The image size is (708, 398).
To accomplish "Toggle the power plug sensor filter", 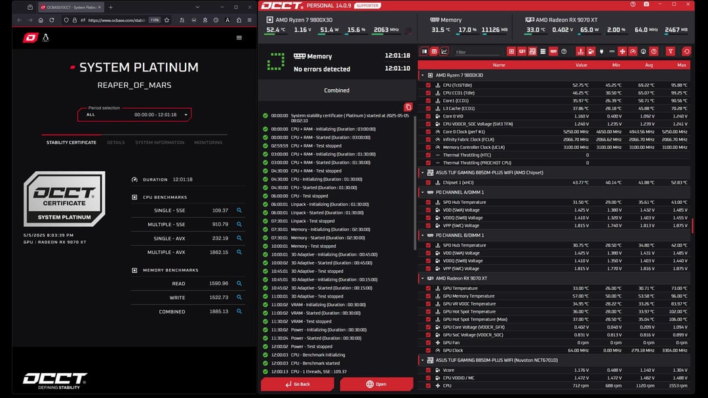I will click(x=601, y=52).
